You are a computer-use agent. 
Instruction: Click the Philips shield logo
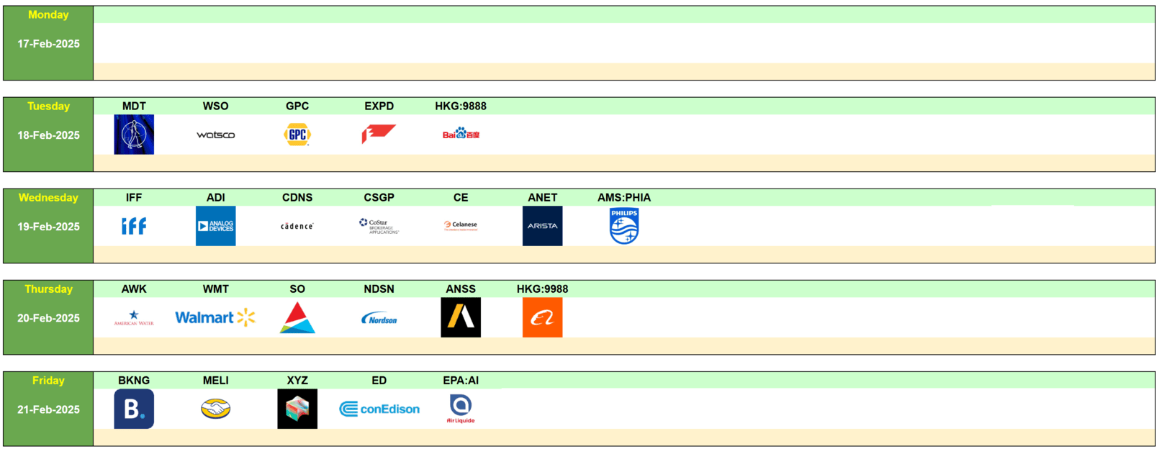(624, 226)
